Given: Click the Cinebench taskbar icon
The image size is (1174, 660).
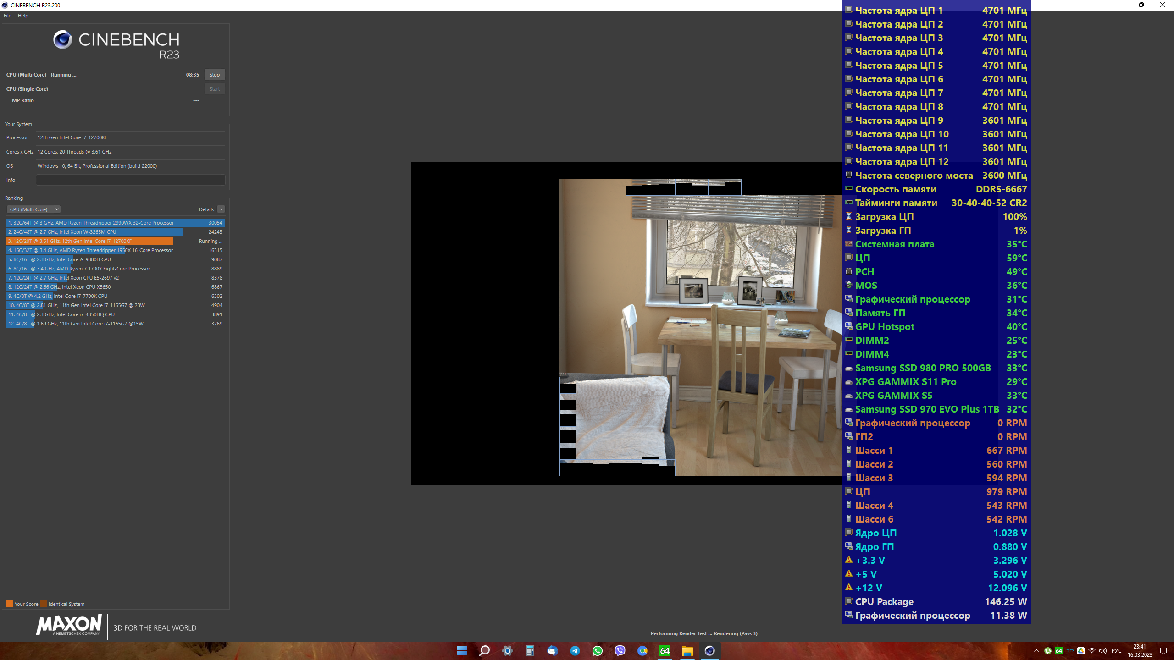Looking at the screenshot, I should tap(709, 651).
